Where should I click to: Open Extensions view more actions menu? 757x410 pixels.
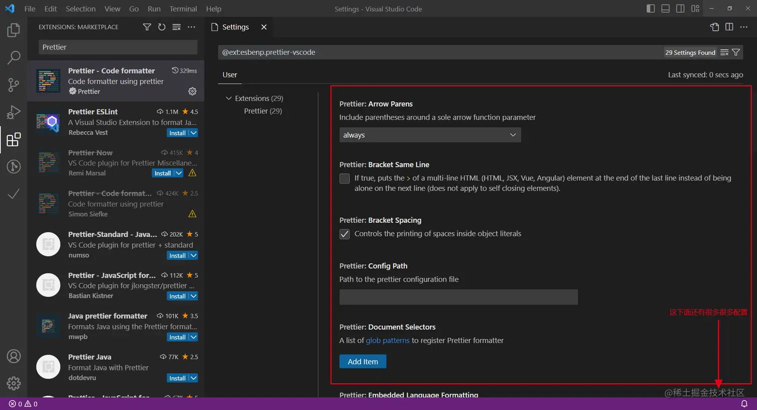(x=191, y=27)
